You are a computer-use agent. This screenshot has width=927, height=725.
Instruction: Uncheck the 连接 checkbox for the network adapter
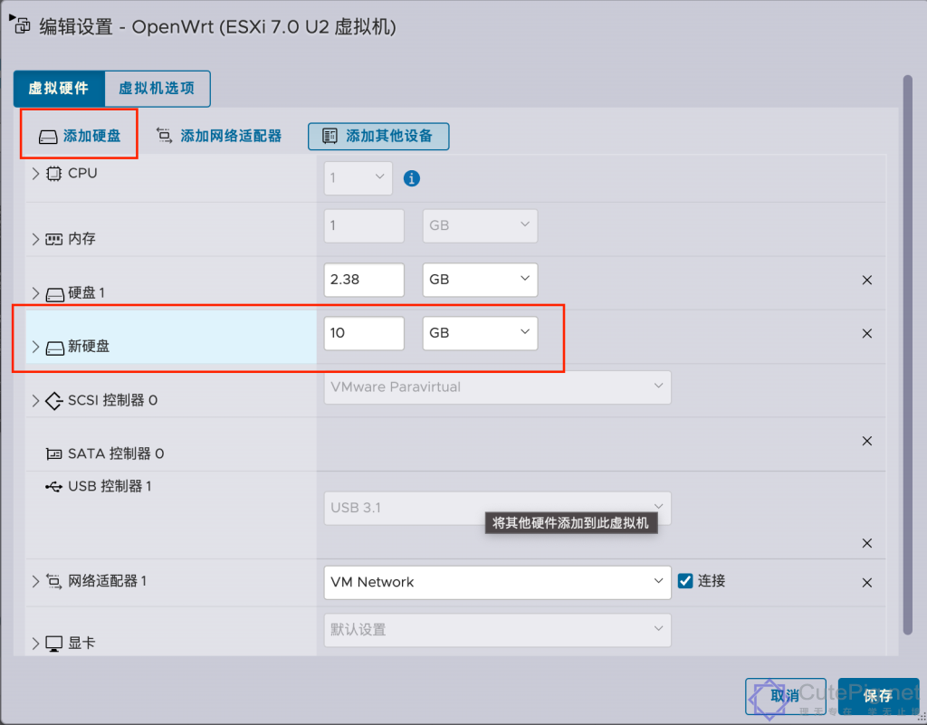[x=685, y=581]
